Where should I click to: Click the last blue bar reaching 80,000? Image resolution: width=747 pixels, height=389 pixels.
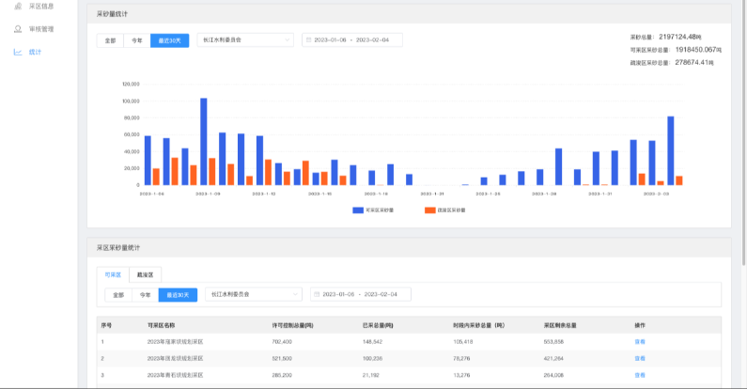pyautogui.click(x=671, y=150)
